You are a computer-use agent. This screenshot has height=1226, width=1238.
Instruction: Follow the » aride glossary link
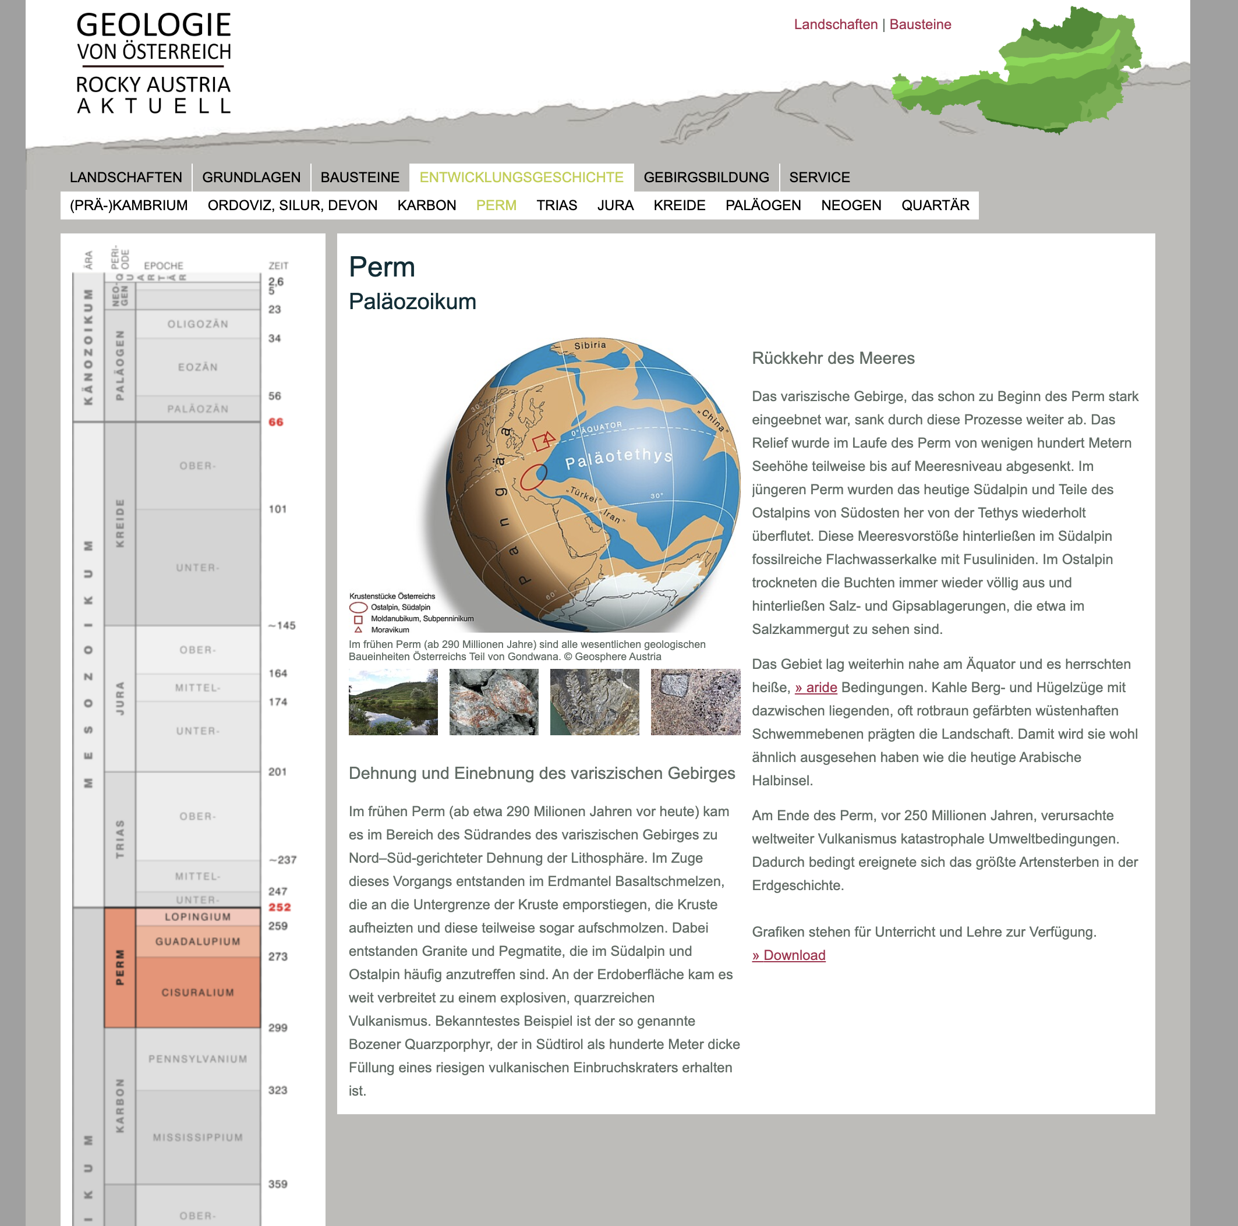tap(816, 688)
